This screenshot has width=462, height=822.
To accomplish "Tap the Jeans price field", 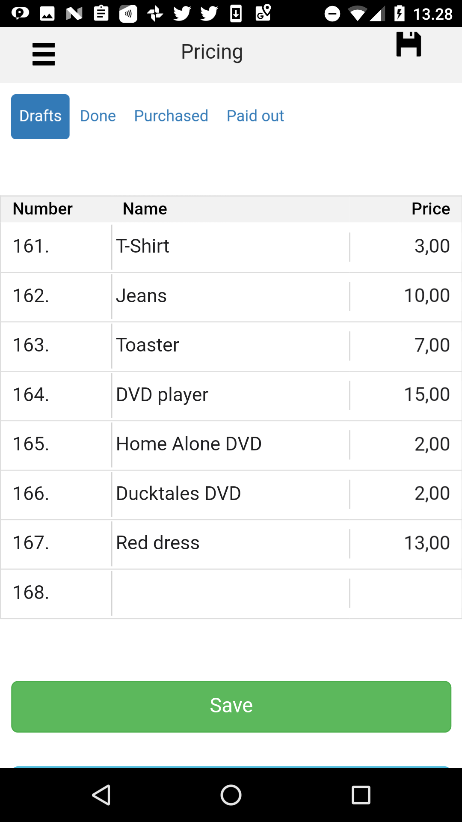I will tap(405, 296).
